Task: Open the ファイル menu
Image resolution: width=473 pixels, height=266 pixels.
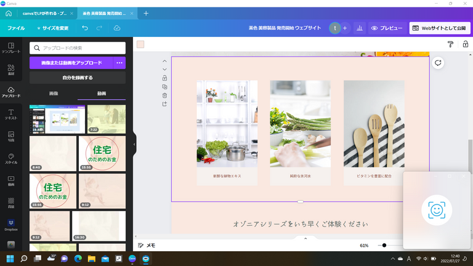Action: pyautogui.click(x=16, y=28)
